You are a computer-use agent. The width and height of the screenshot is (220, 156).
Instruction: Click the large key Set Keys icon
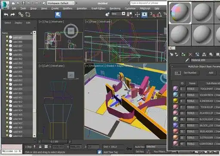129,149
